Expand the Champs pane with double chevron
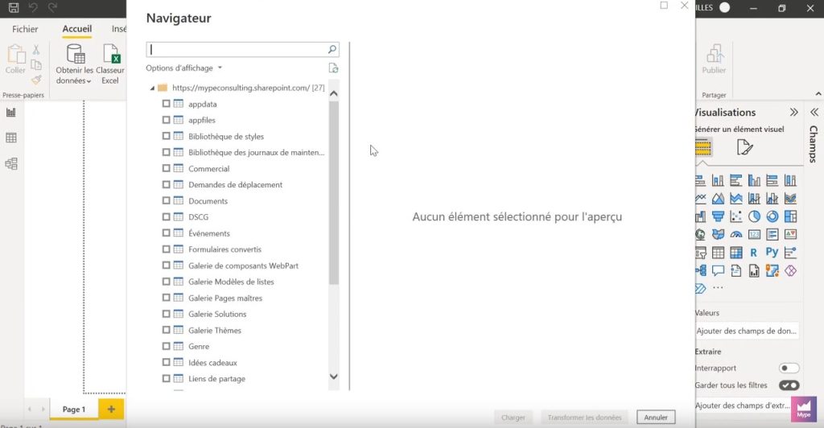This screenshot has height=428, width=824. tap(814, 113)
